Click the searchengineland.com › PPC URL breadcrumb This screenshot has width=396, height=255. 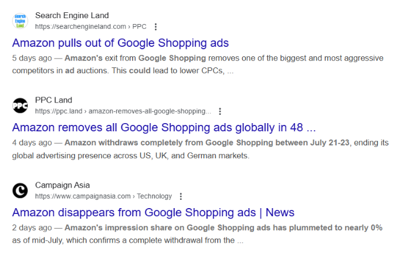tap(90, 27)
